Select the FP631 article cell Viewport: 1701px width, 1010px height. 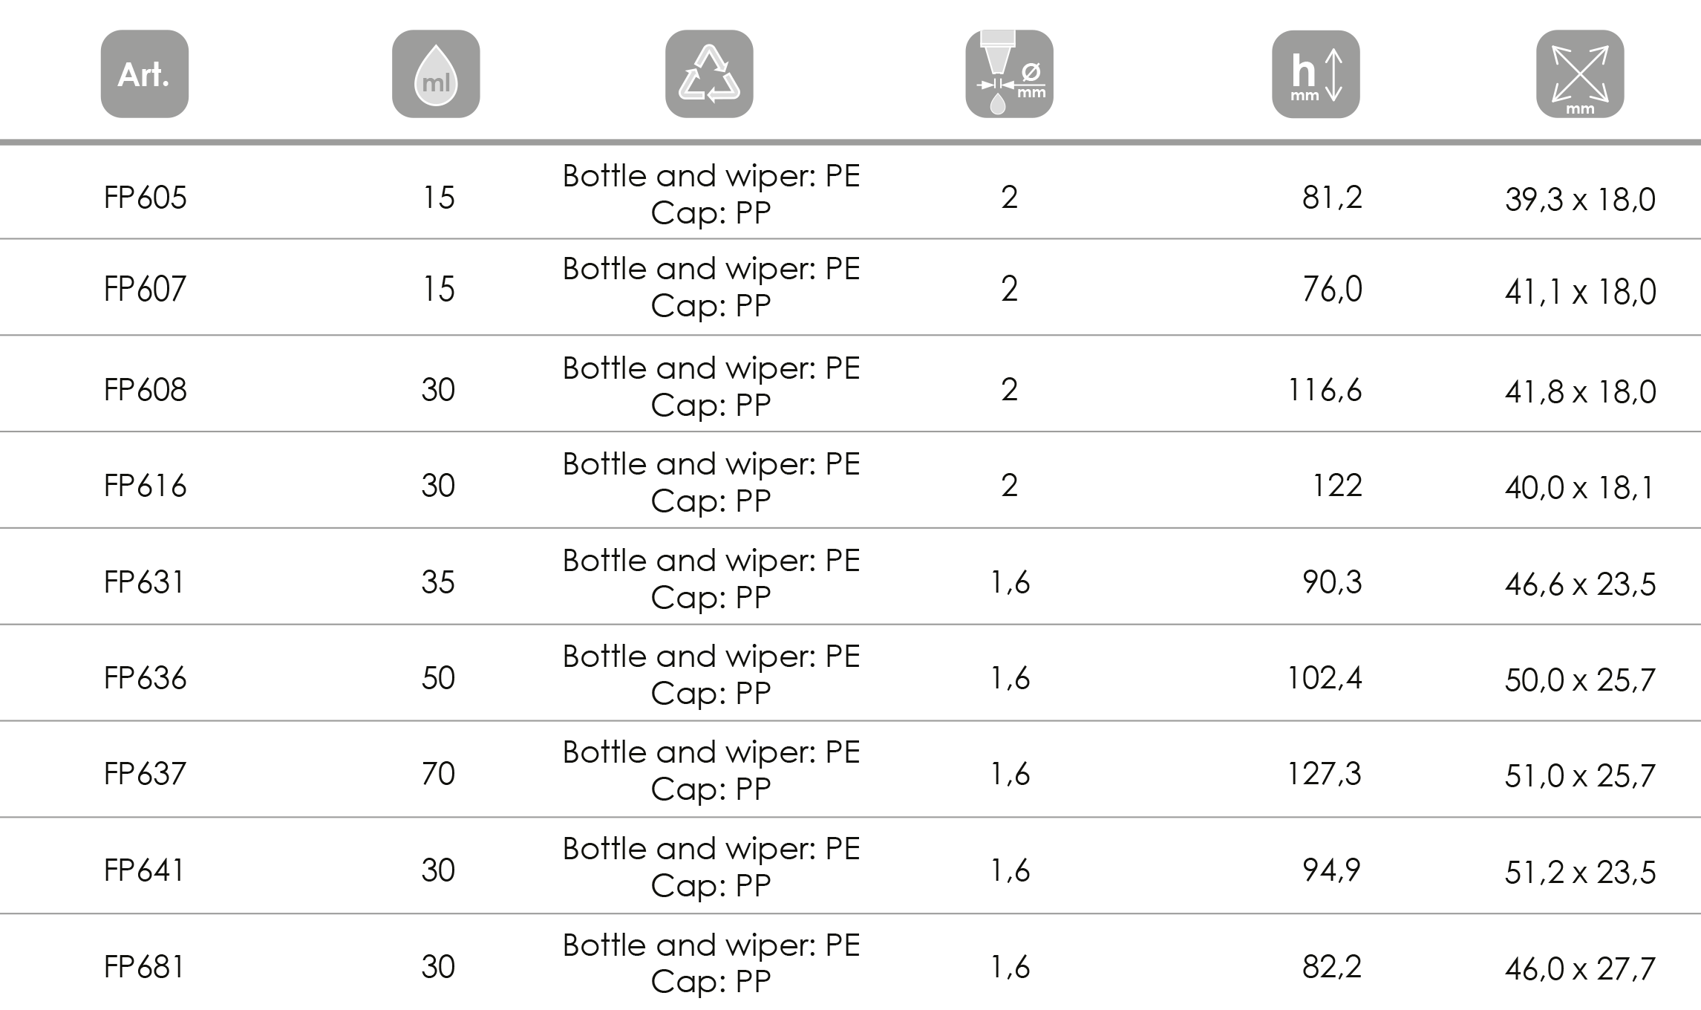[145, 582]
